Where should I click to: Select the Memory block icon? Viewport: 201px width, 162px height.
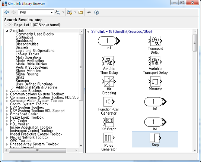155,81
